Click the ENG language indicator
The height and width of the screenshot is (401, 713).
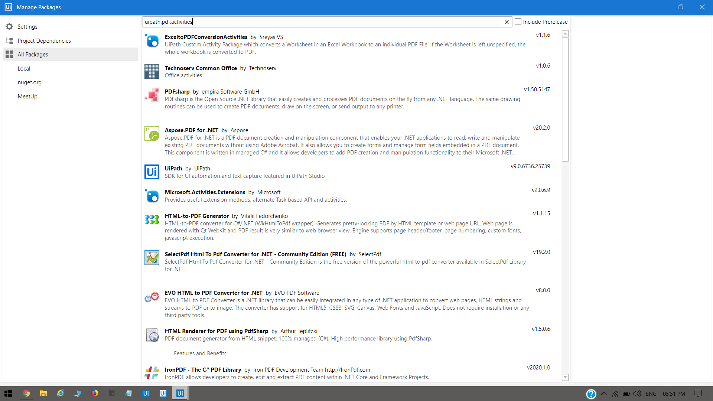click(x=651, y=394)
